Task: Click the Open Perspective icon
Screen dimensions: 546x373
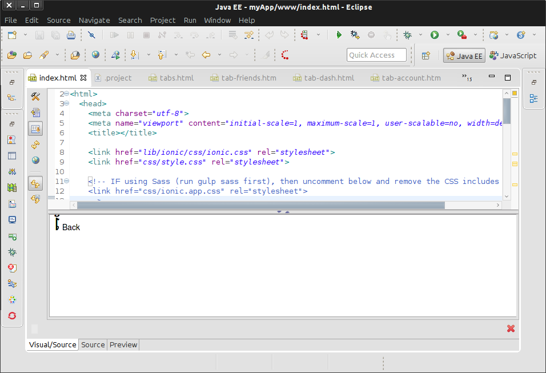Action: [425, 55]
